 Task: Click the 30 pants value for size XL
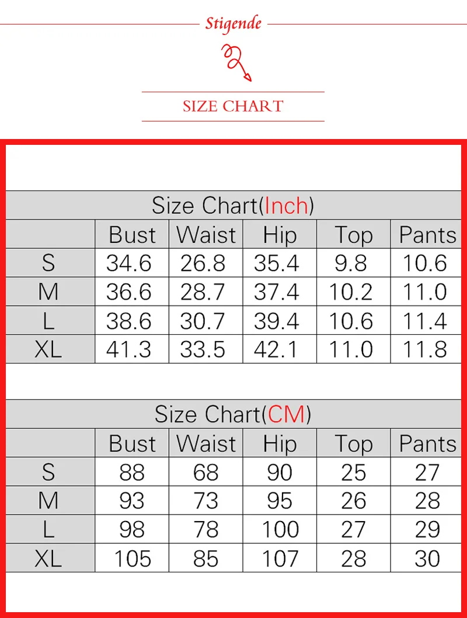coord(427,558)
